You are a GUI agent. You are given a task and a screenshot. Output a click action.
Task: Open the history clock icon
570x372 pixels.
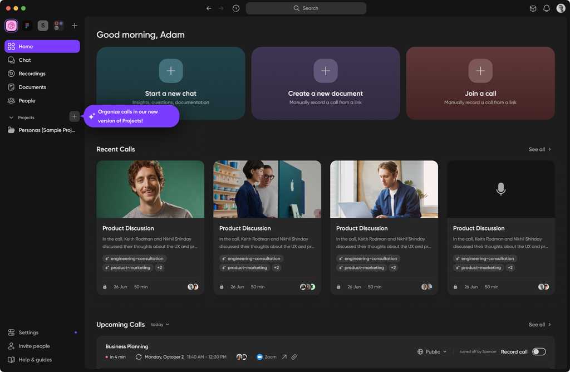[236, 8]
